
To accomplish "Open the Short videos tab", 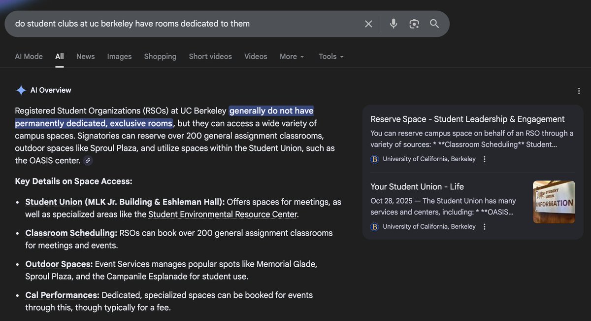I will (210, 57).
